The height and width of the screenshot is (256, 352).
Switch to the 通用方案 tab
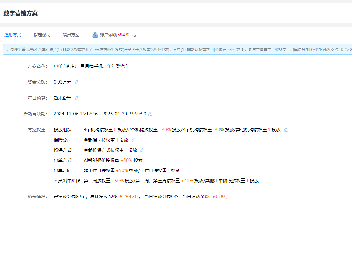[x=13, y=35]
